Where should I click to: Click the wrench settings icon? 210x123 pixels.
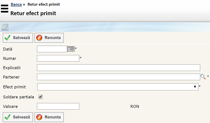pyautogui.click(x=5, y=27)
